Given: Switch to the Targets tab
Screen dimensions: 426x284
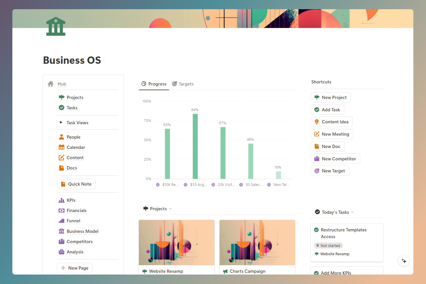Looking at the screenshot, I should 183,84.
